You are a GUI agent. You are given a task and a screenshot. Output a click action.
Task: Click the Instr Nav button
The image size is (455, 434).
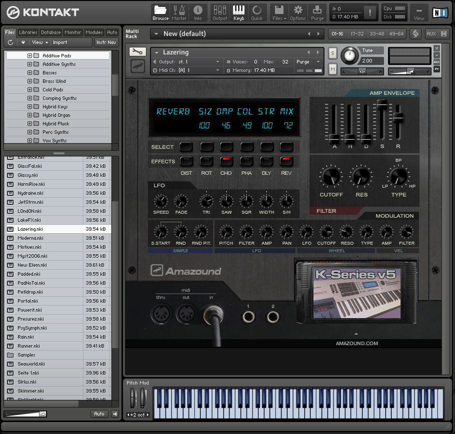(106, 42)
